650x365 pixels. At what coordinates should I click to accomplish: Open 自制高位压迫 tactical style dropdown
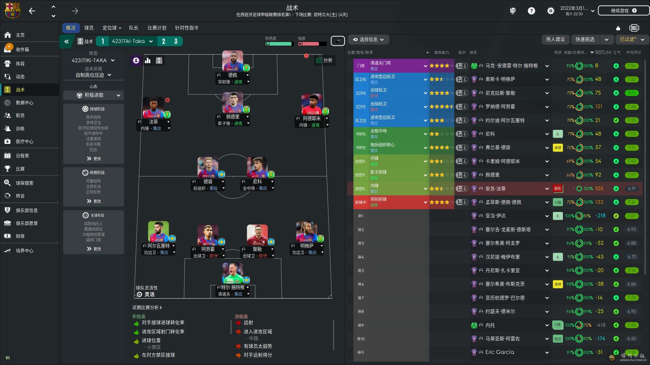(x=93, y=75)
